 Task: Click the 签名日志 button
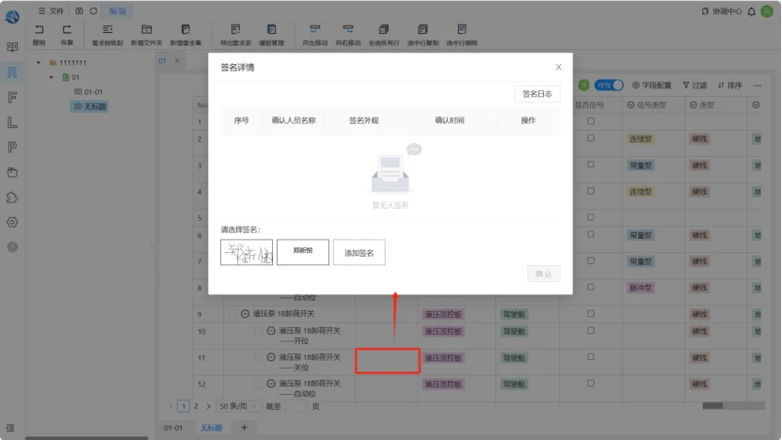537,94
